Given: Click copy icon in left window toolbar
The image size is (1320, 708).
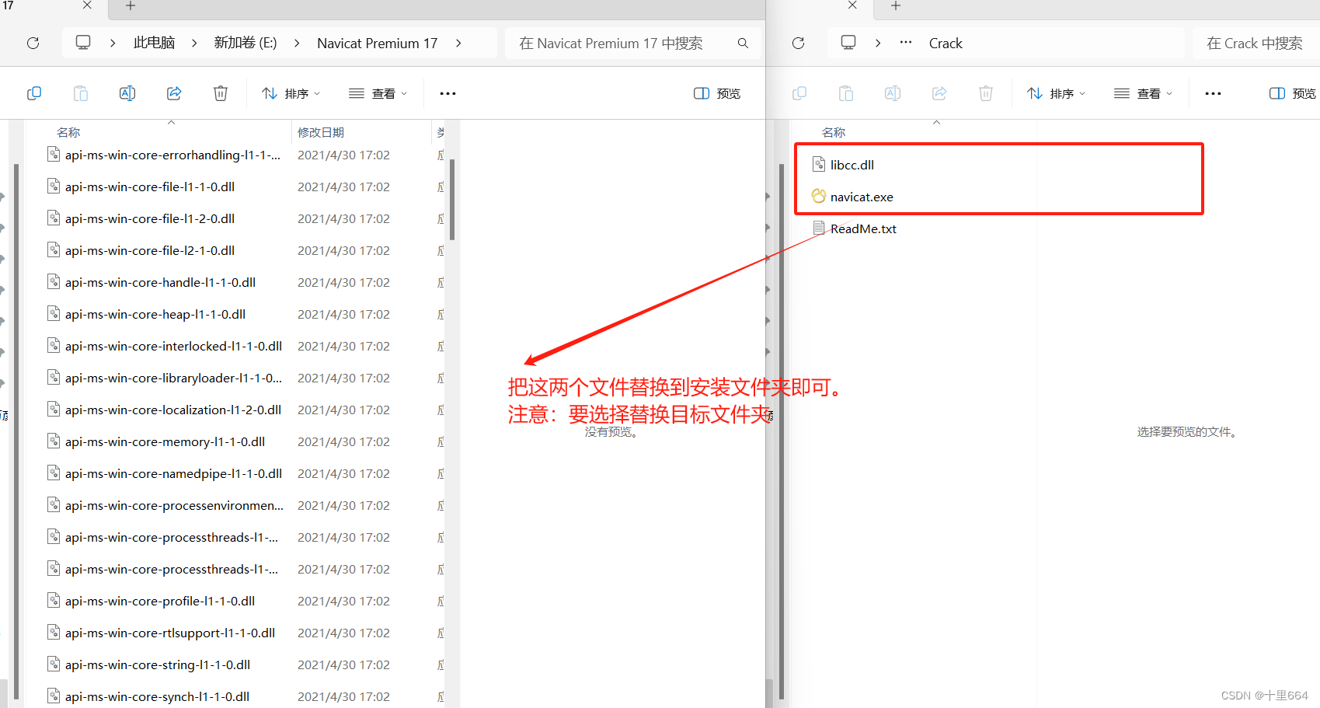Looking at the screenshot, I should click(x=34, y=93).
